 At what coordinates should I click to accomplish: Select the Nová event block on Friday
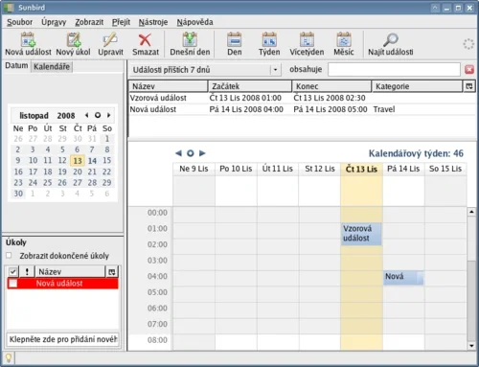403,278
